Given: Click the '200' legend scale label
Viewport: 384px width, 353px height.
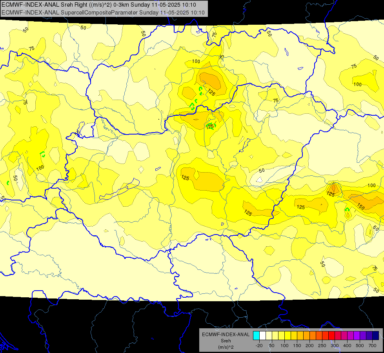Looking at the screenshot, I should 309,346.
